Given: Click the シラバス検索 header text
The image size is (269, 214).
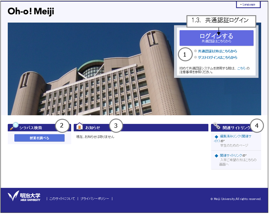Looking at the screenshot, I should tap(31, 128).
